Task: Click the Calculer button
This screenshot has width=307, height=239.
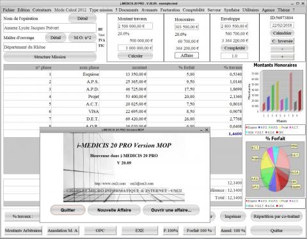Action: (x=135, y=56)
